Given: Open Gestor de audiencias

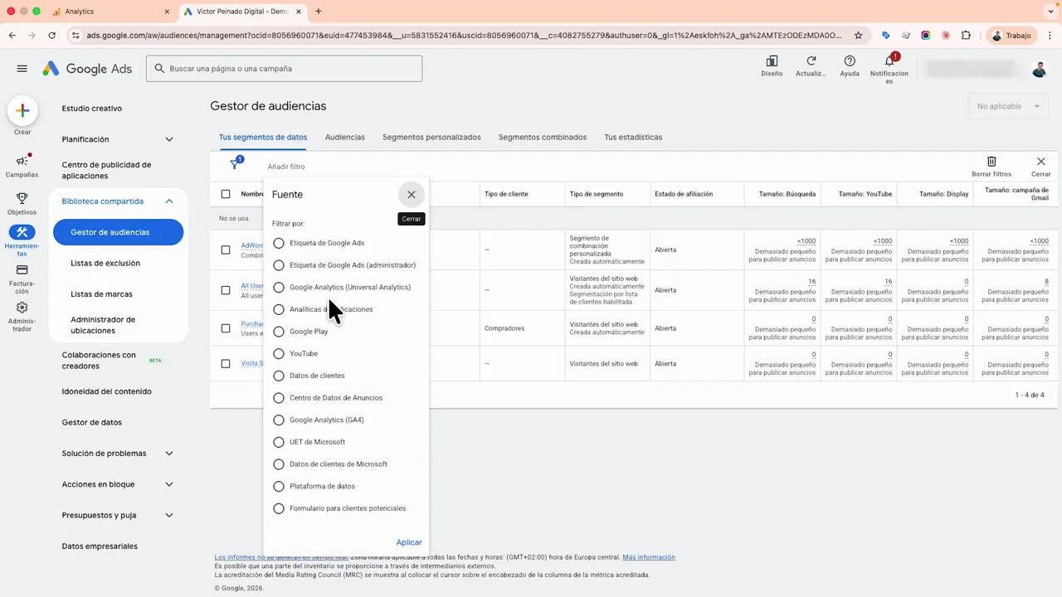Looking at the screenshot, I should (118, 232).
